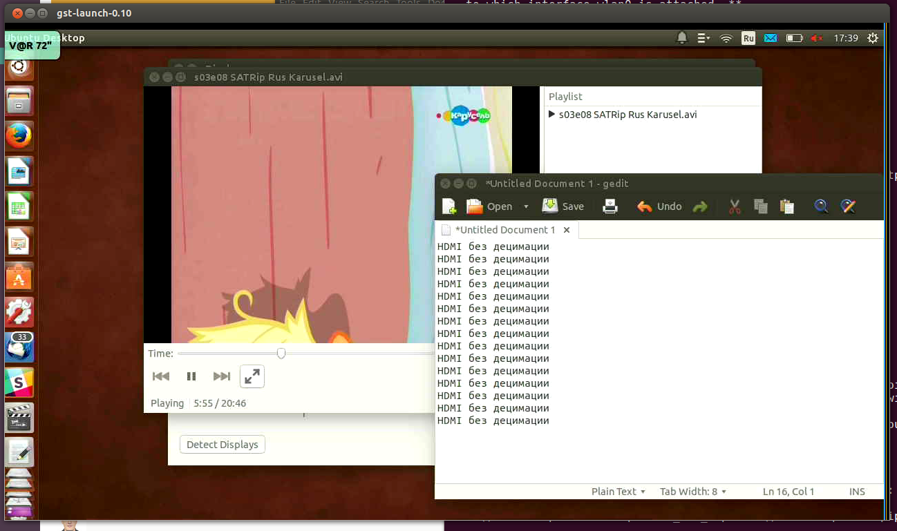897x531 pixels.
Task: Copy selection using the Copy icon
Action: click(761, 206)
